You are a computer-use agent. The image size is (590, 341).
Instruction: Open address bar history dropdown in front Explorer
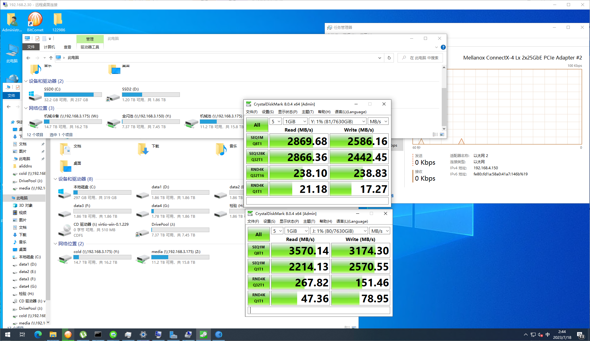coord(380,58)
